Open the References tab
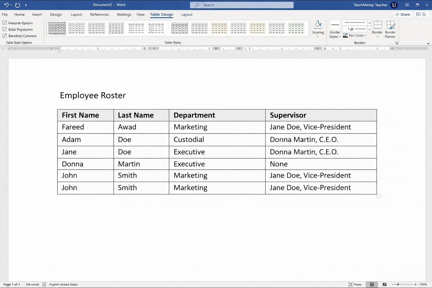This screenshot has height=288, width=432. pyautogui.click(x=99, y=15)
